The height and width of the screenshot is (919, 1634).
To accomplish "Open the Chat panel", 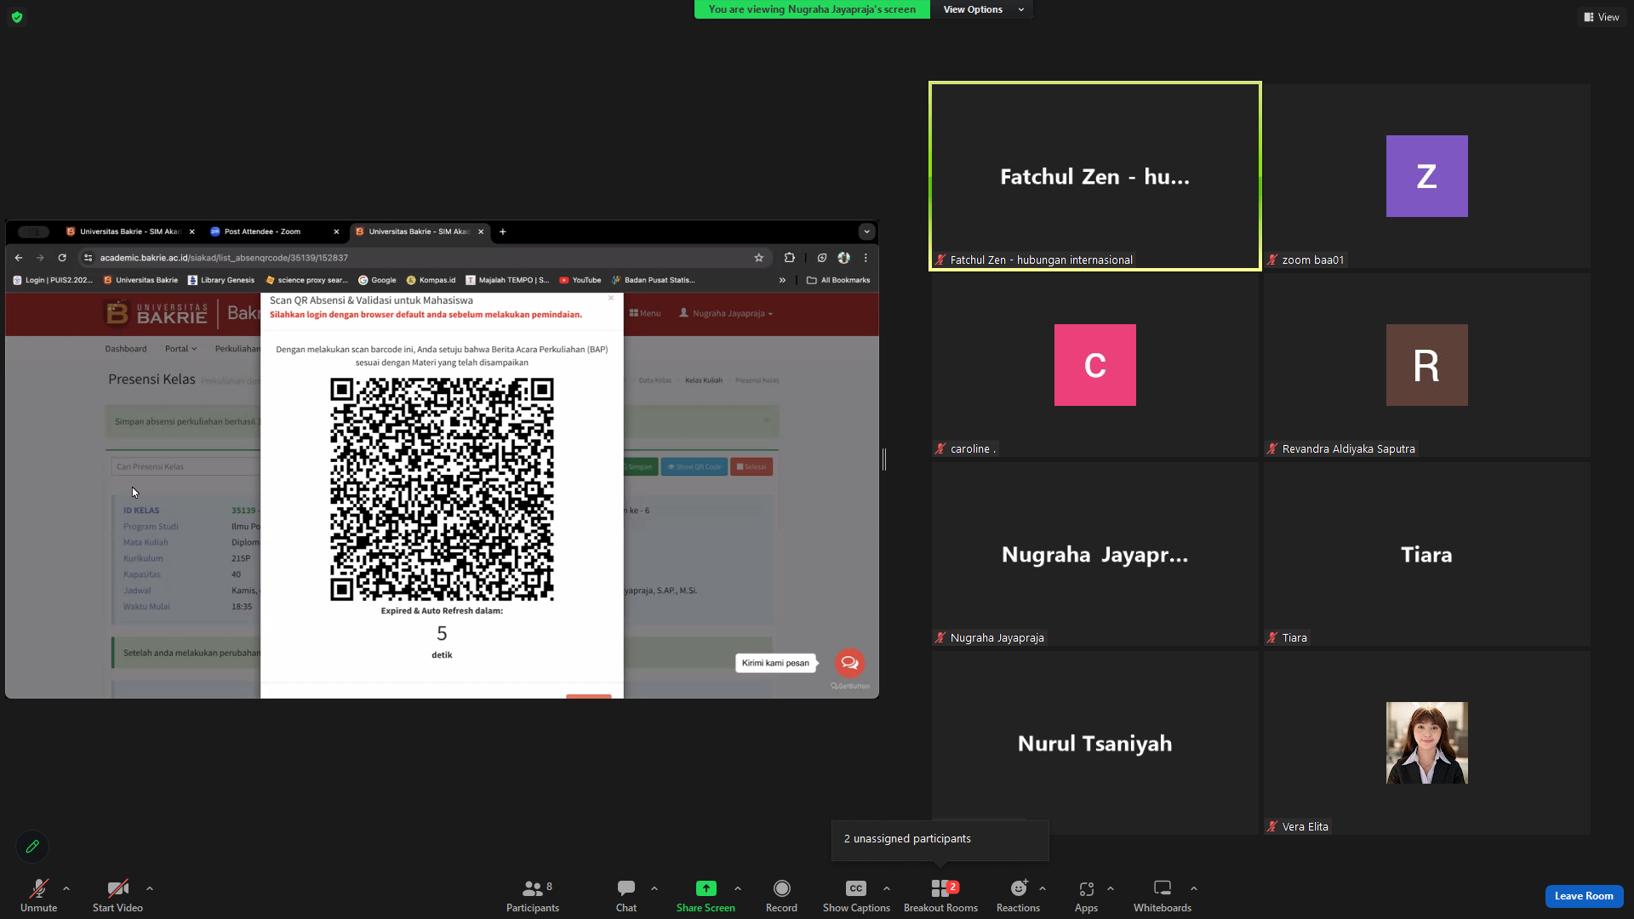I will pos(626,896).
